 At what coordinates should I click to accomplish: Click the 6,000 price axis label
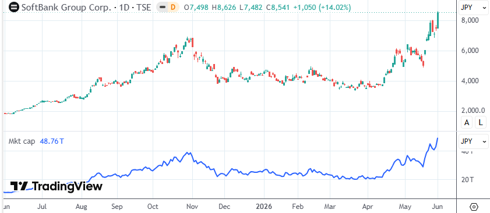470,51
